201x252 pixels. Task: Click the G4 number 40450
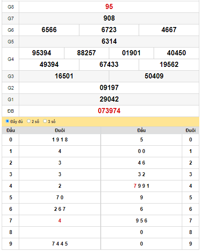coord(176,53)
